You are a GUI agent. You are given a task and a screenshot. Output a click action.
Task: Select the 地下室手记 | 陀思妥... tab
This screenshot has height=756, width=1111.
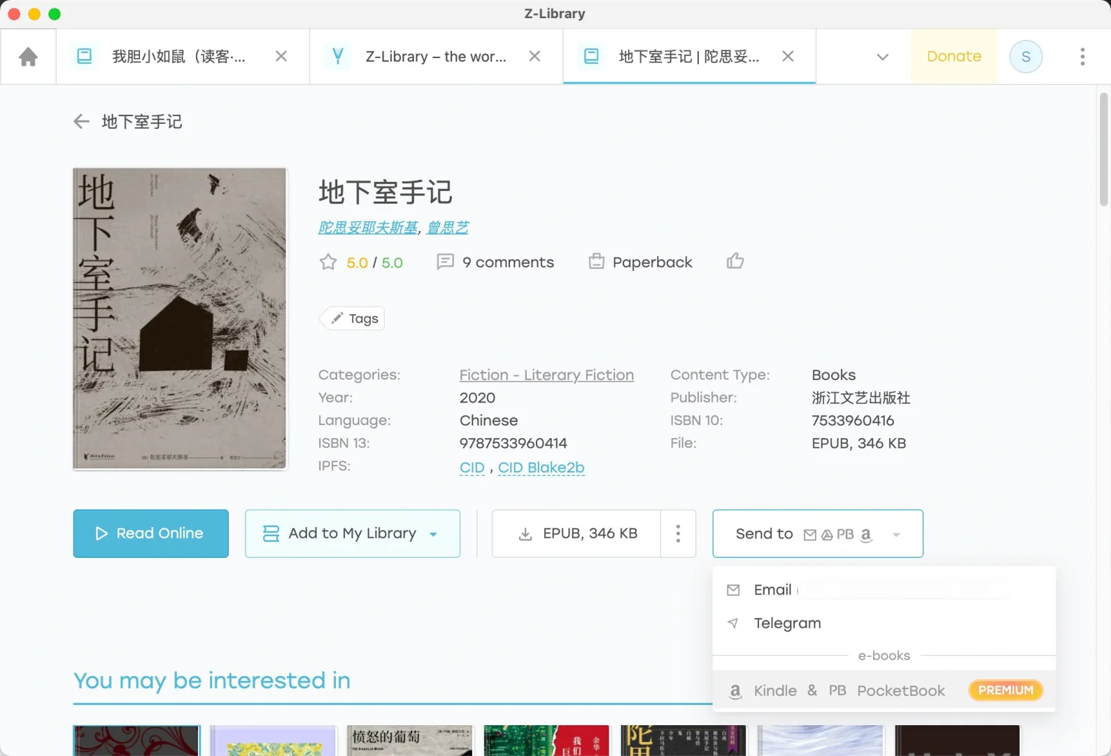coord(689,56)
